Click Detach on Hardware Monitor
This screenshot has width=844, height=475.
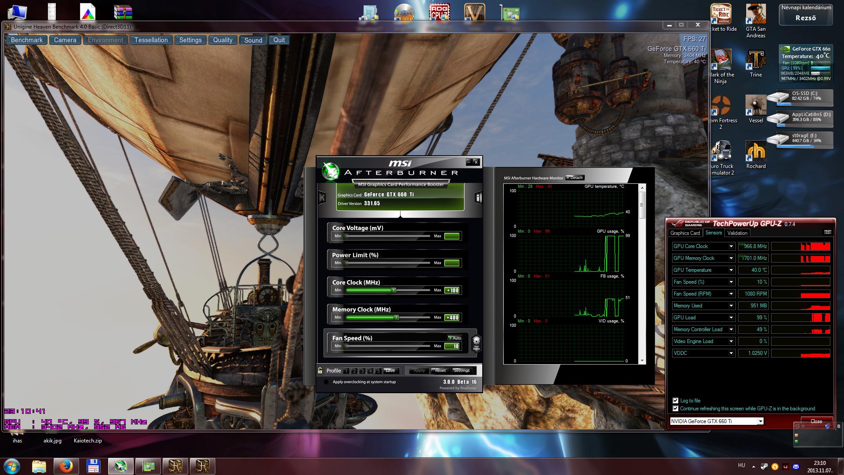tap(575, 178)
